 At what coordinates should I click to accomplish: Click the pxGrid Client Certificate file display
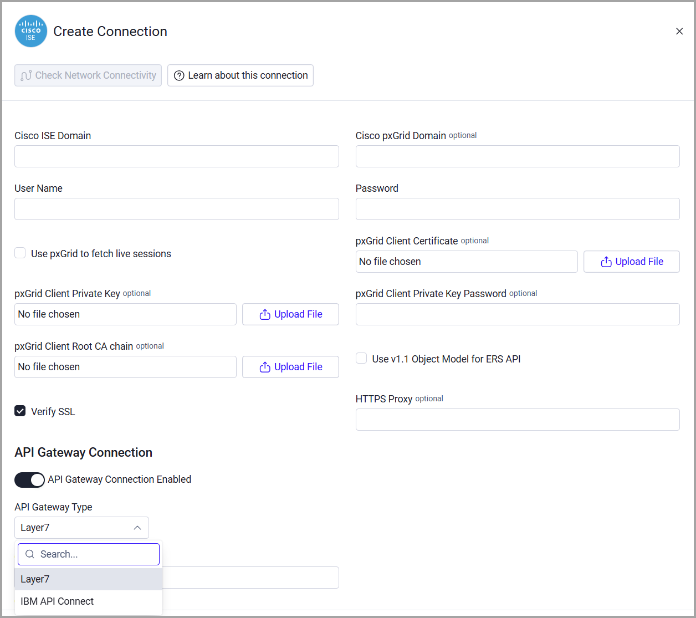[467, 262]
